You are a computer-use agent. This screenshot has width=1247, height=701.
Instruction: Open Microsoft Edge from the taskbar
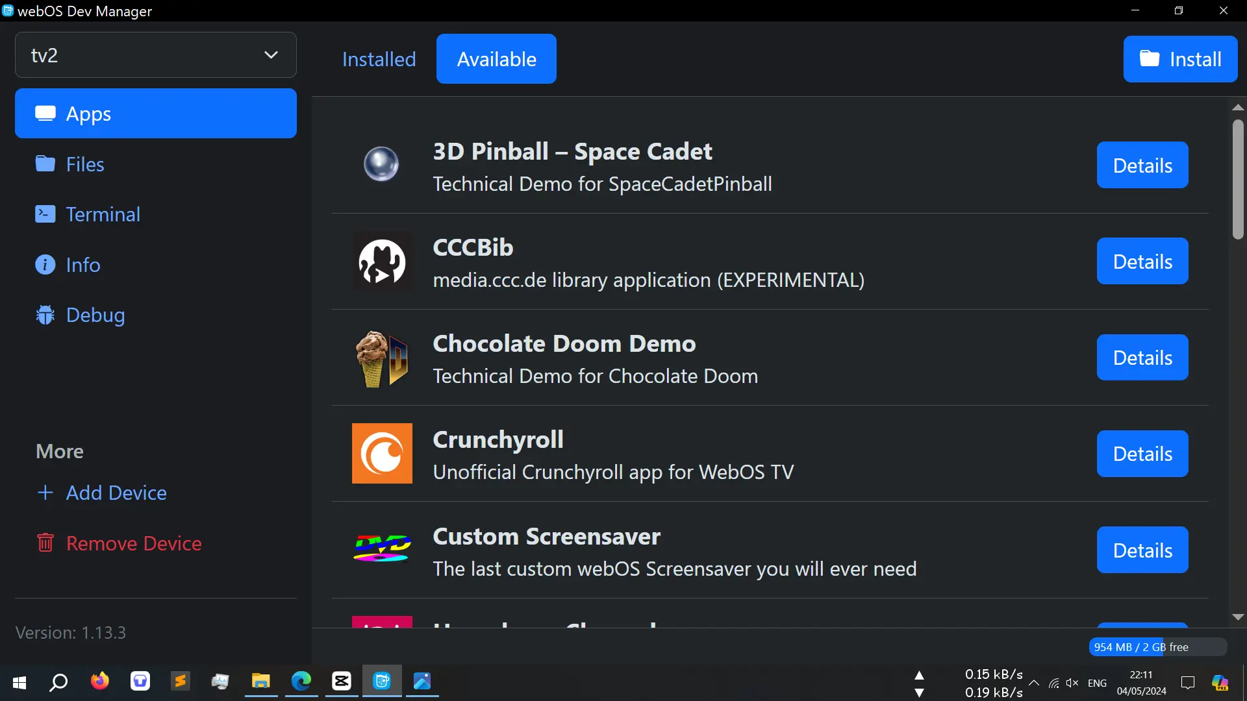301,681
